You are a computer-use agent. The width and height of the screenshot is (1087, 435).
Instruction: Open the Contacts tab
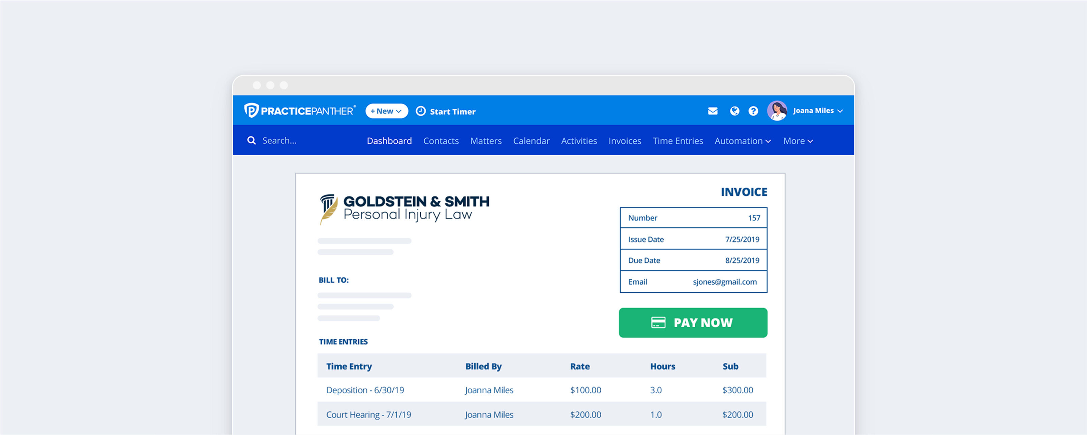tap(441, 141)
